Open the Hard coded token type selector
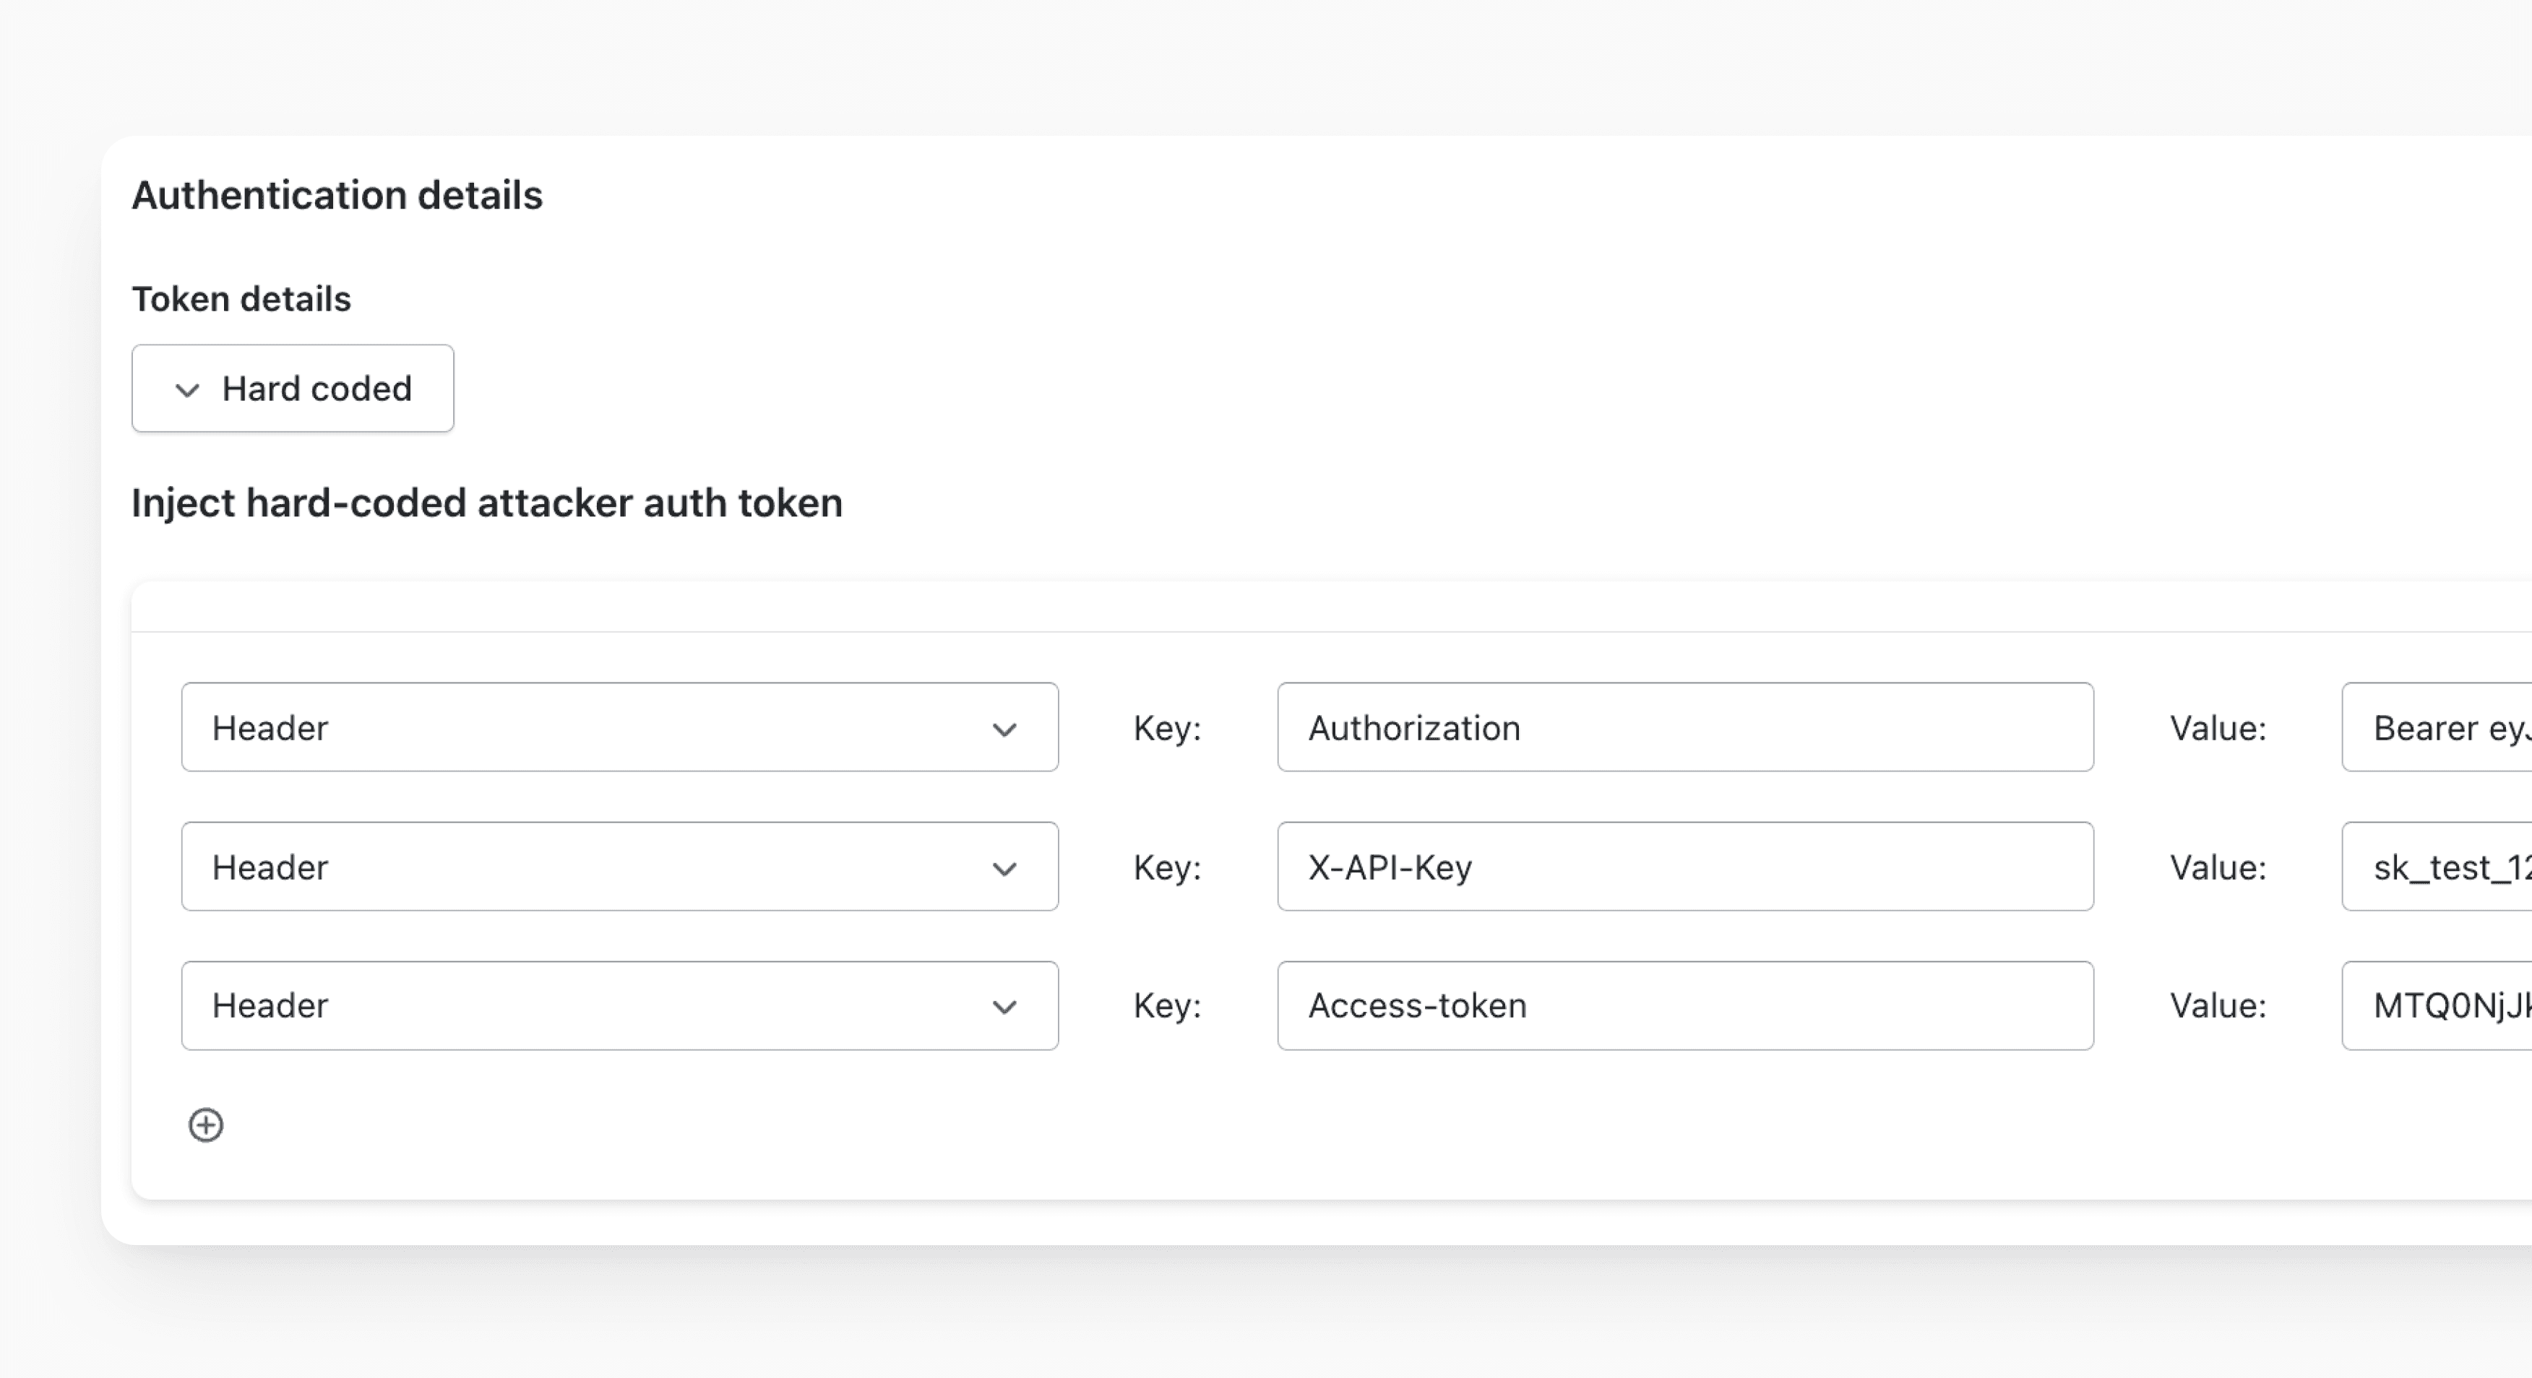 pos(292,389)
